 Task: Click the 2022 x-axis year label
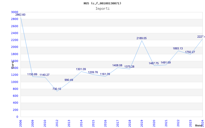coord(178,123)
